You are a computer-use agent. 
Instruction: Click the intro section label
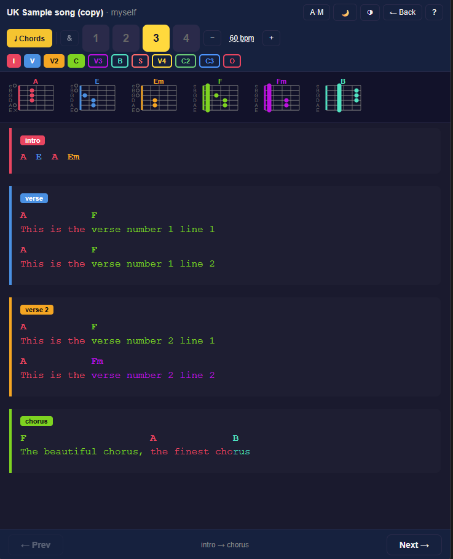(x=33, y=140)
